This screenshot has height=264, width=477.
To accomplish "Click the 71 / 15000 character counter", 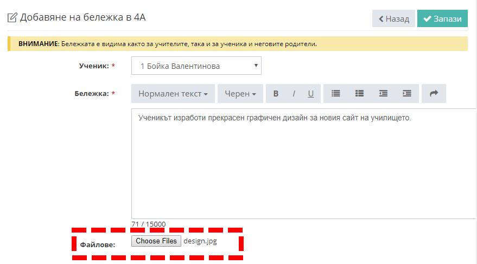I will coord(149,224).
